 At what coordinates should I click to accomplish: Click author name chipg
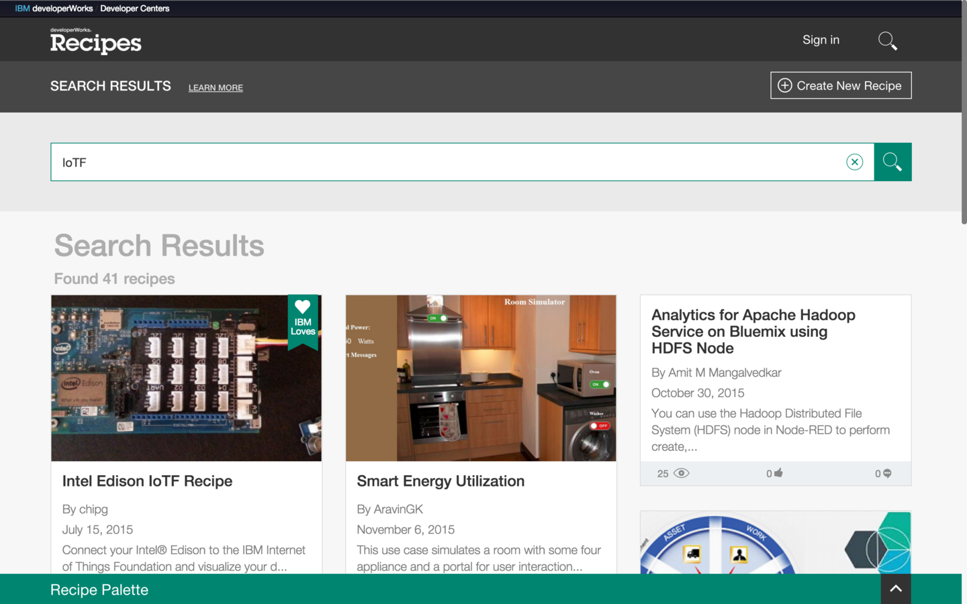pos(93,509)
